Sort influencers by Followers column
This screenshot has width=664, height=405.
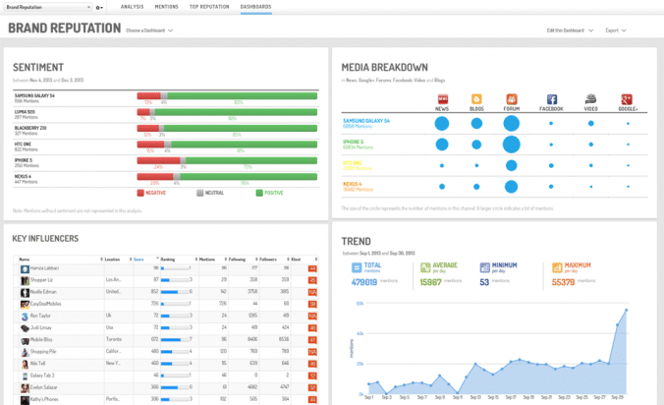coord(274,260)
